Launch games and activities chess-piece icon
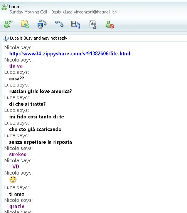This screenshot has height=213, width=187. [93, 25]
